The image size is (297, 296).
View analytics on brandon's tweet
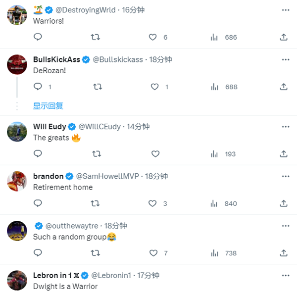[214, 203]
